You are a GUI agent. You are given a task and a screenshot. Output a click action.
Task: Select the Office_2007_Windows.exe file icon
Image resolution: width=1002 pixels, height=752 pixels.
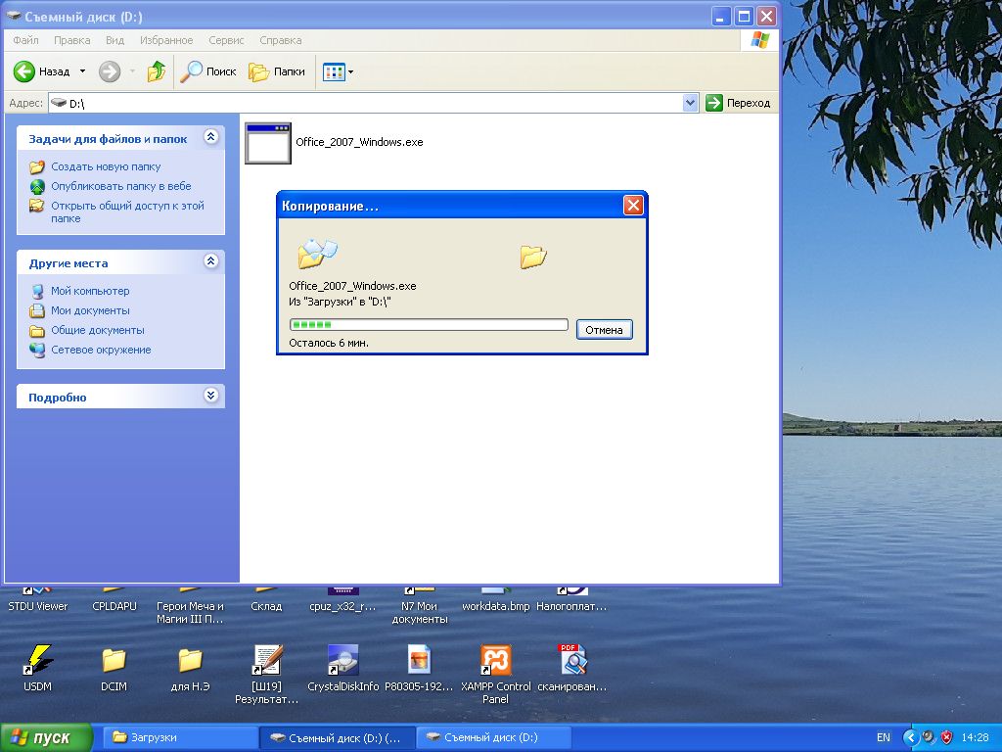click(x=268, y=143)
